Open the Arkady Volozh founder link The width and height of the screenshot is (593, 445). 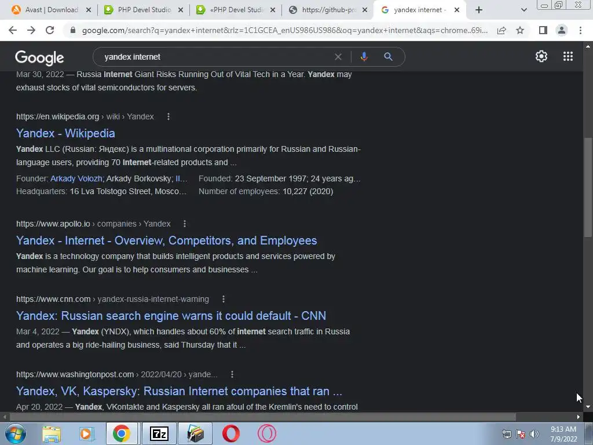(x=76, y=178)
